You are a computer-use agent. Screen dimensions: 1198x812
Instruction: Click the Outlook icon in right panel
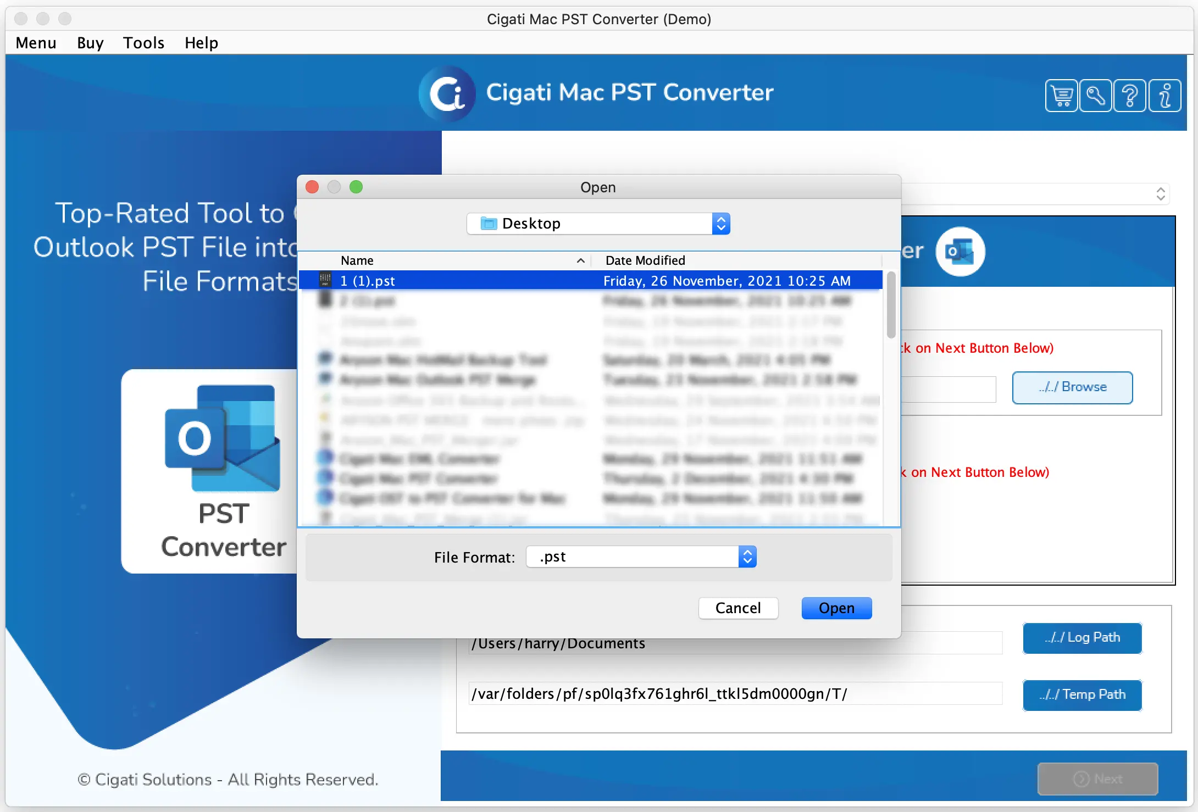pos(960,251)
